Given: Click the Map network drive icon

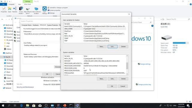Looking at the screenshot, I should pyautogui.click(x=28, y=10).
